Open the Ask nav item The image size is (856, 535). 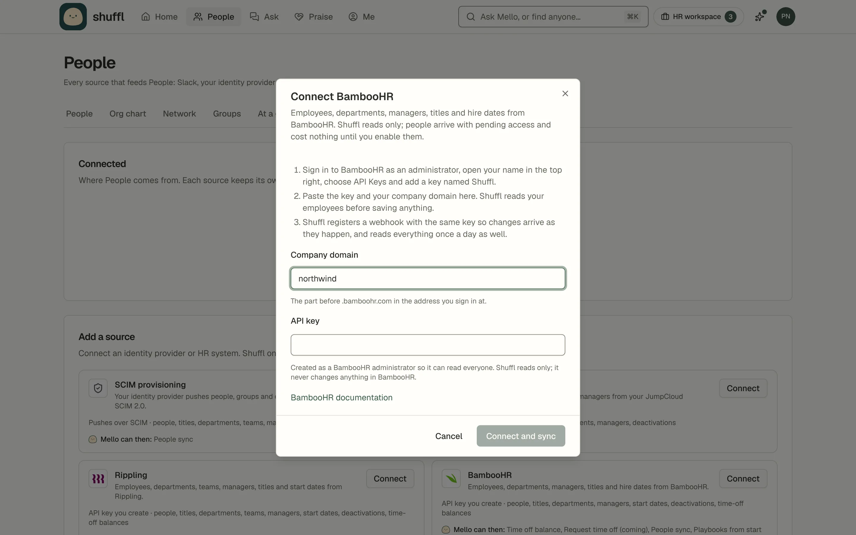(264, 17)
